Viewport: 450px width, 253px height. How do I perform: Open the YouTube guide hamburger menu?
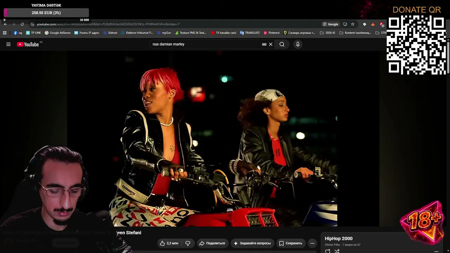click(x=8, y=44)
